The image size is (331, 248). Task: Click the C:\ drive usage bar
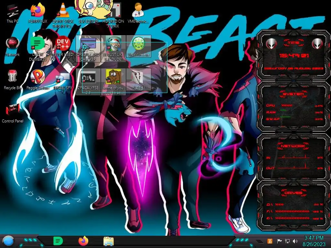pos(280,204)
